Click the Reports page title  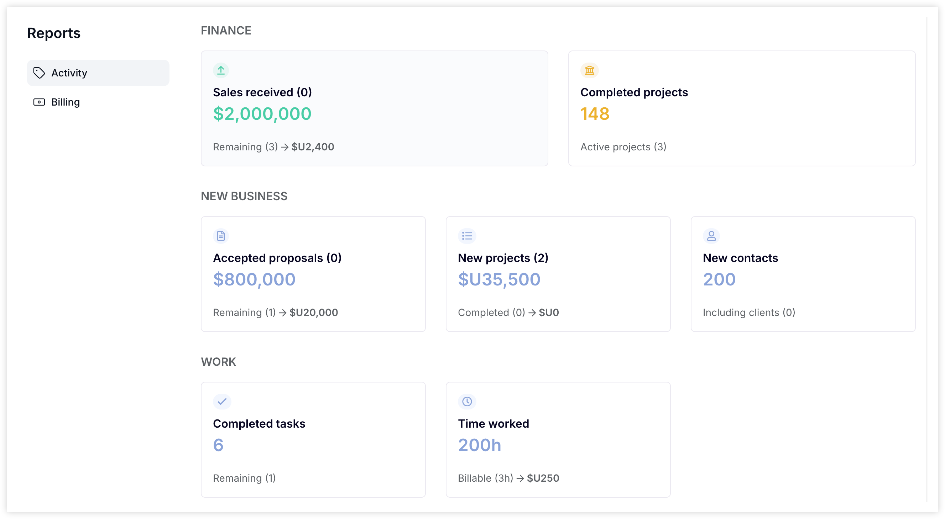coord(54,33)
